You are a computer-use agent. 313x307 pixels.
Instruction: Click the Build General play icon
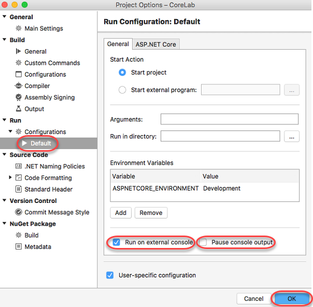click(x=18, y=51)
